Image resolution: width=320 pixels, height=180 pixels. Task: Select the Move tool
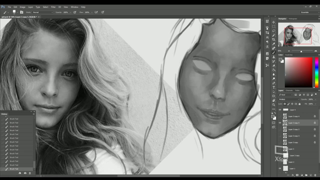coord(274,22)
